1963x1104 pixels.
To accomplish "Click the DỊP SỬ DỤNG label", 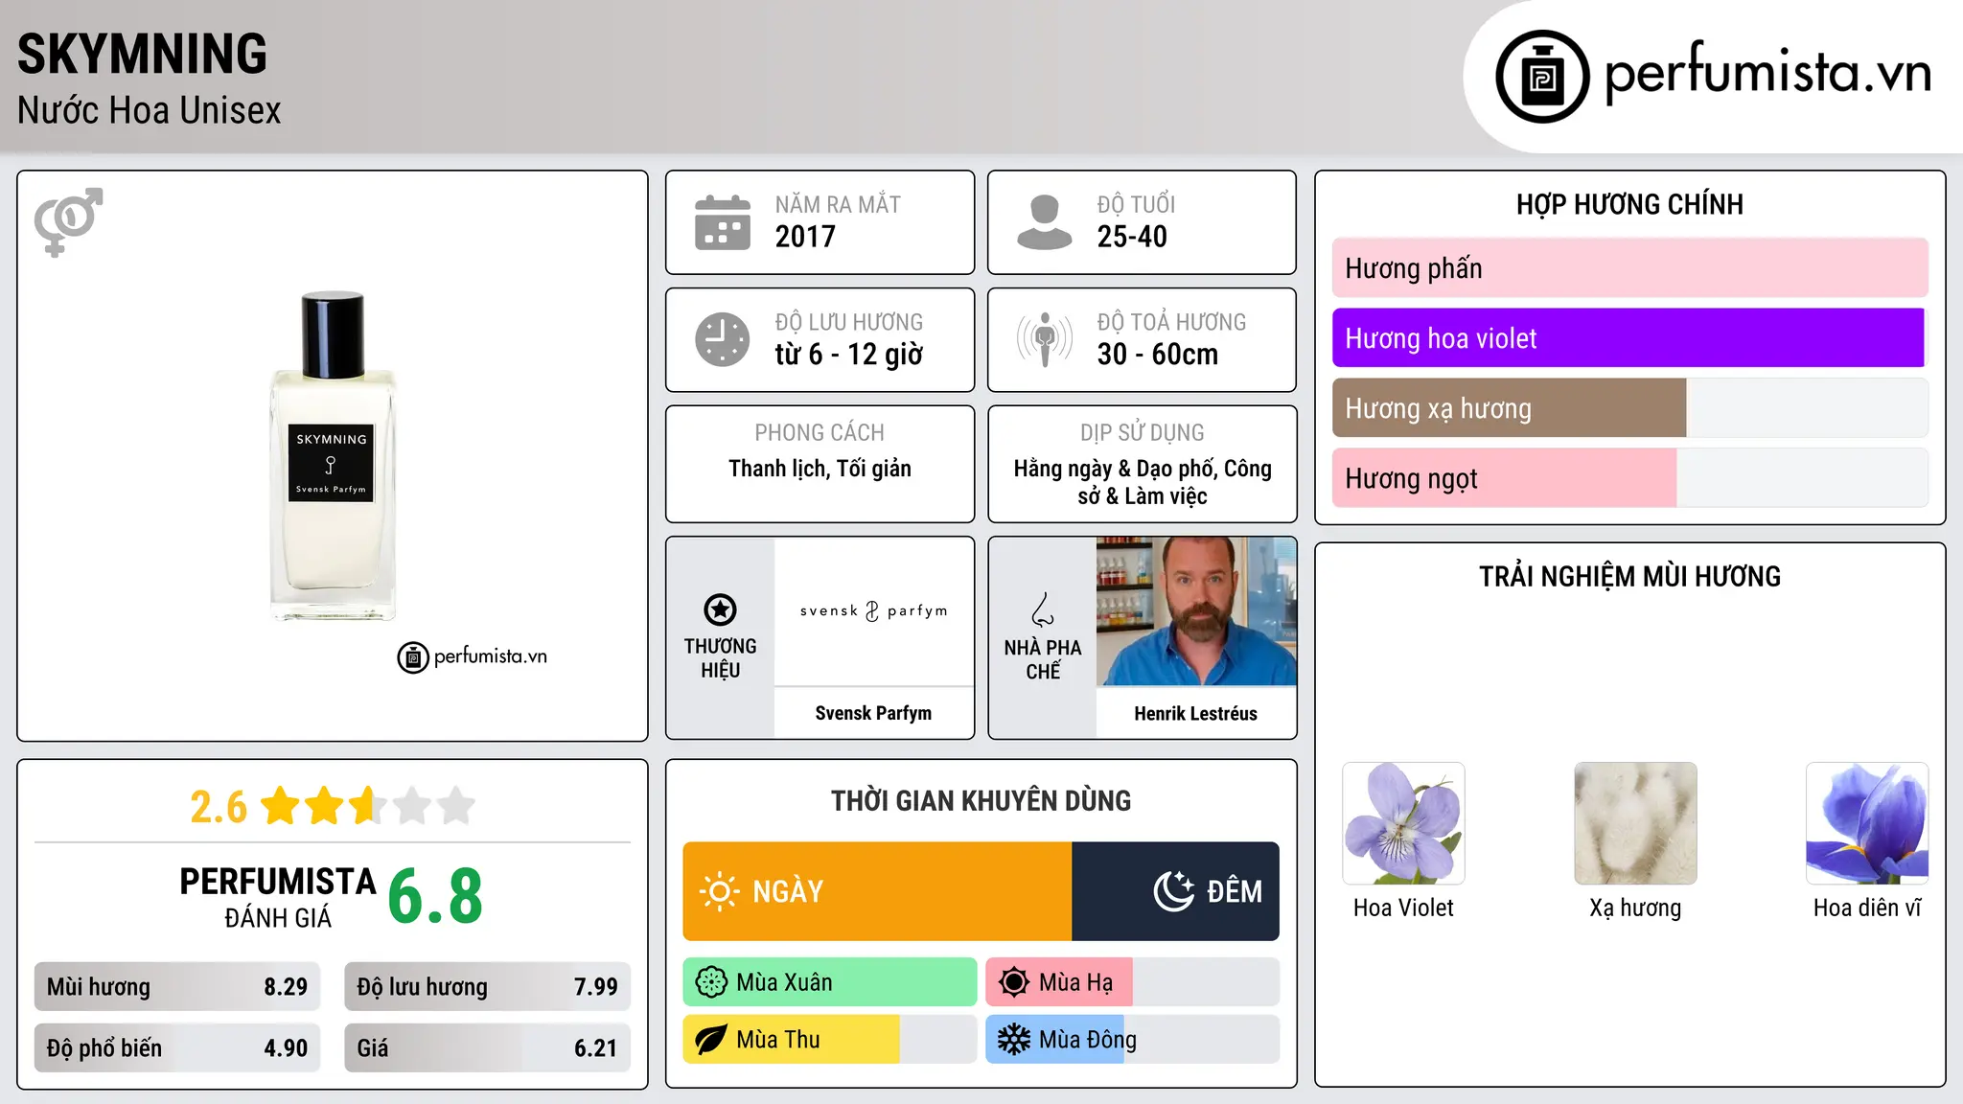I will tap(1143, 433).
